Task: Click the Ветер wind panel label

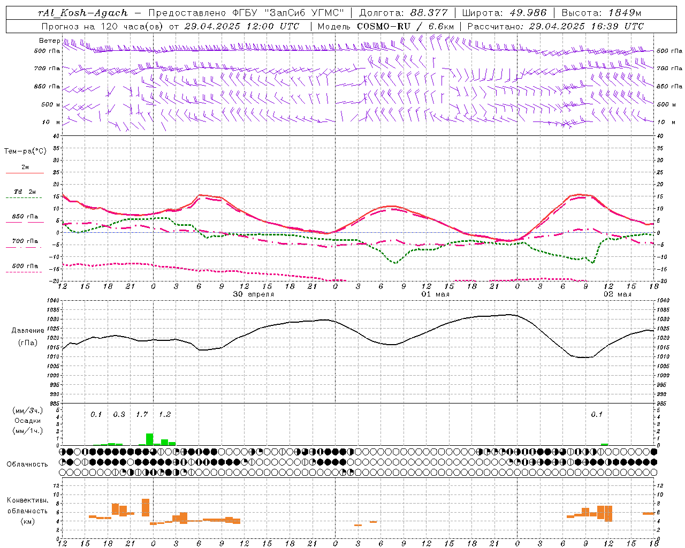Action: [49, 41]
